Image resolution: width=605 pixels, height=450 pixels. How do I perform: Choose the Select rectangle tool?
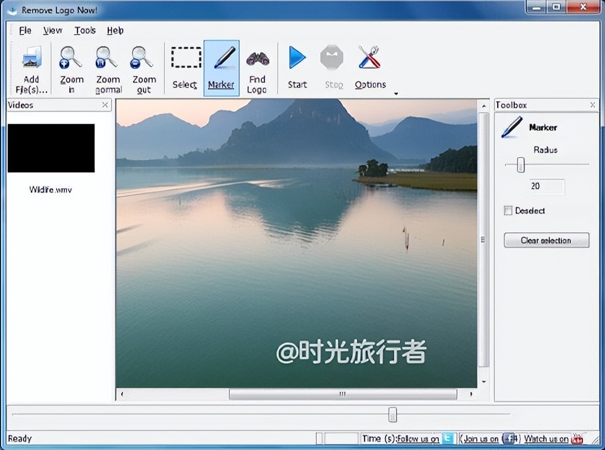point(185,58)
